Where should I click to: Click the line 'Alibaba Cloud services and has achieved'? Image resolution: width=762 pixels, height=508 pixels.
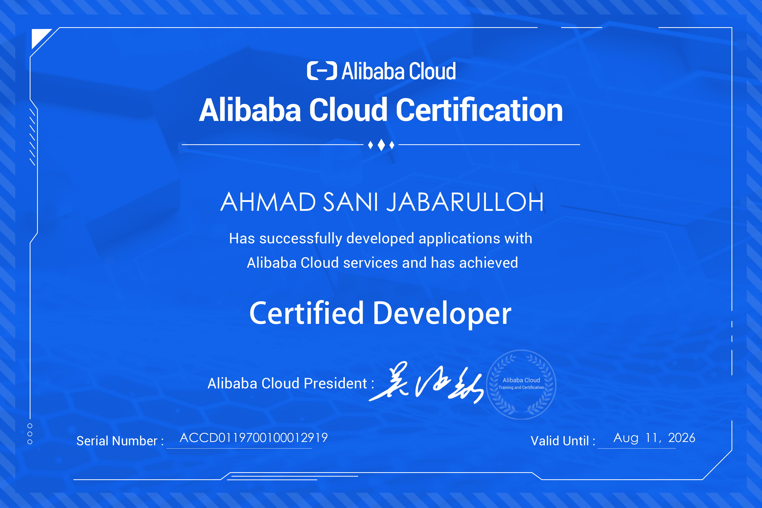[x=382, y=263]
